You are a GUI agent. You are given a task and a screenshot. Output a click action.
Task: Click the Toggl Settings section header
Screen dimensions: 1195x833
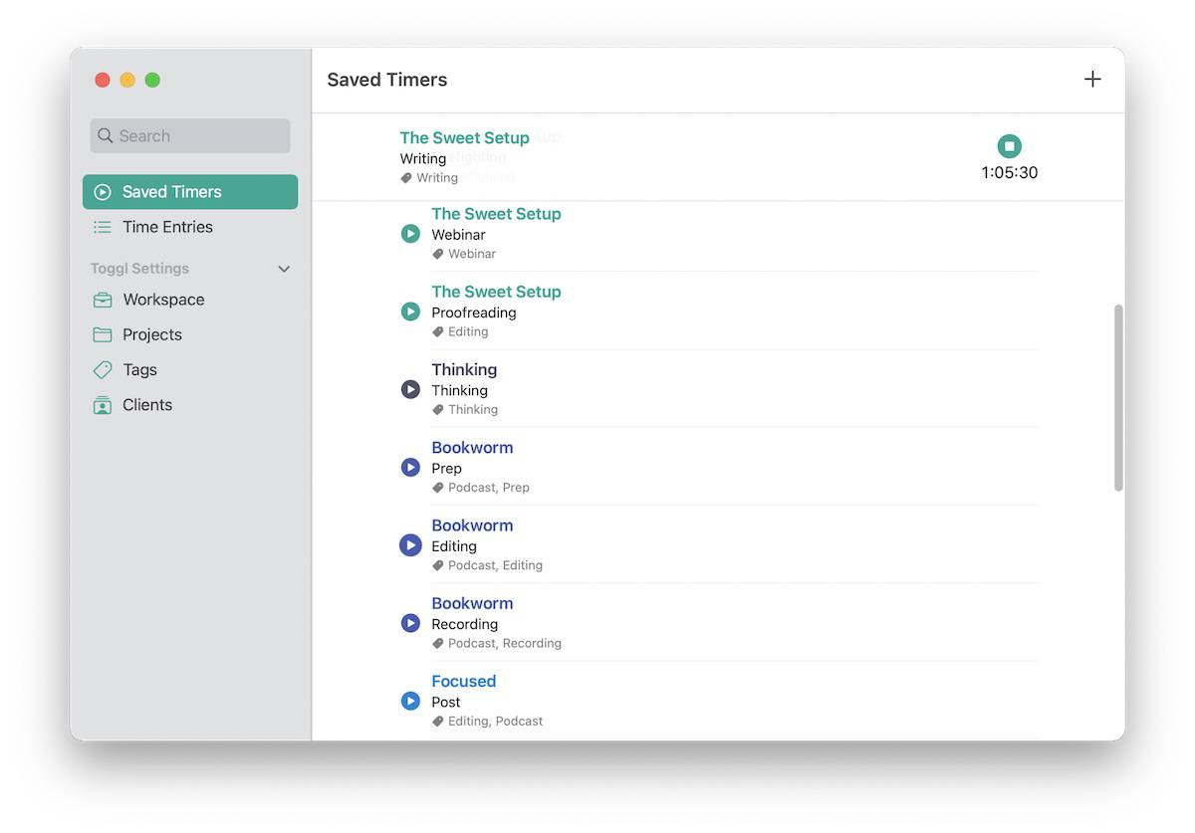[139, 269]
